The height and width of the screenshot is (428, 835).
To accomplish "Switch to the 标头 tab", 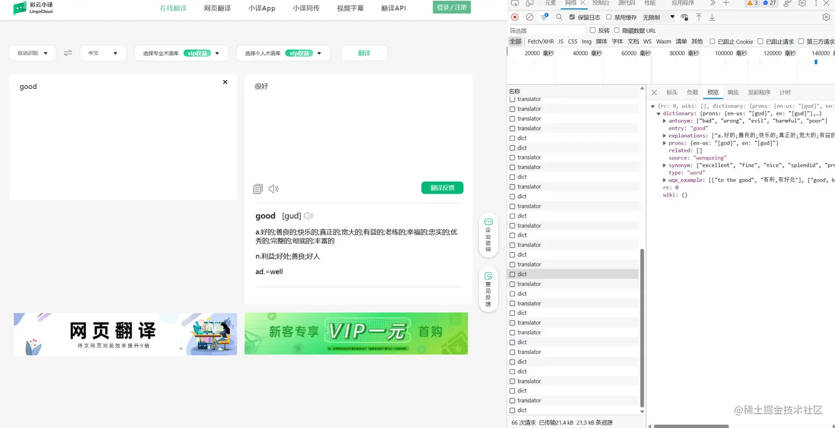I will [672, 92].
